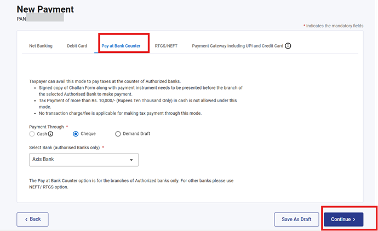This screenshot has width=378, height=231.
Task: Click the info icon next to Cash
Action: click(50, 134)
